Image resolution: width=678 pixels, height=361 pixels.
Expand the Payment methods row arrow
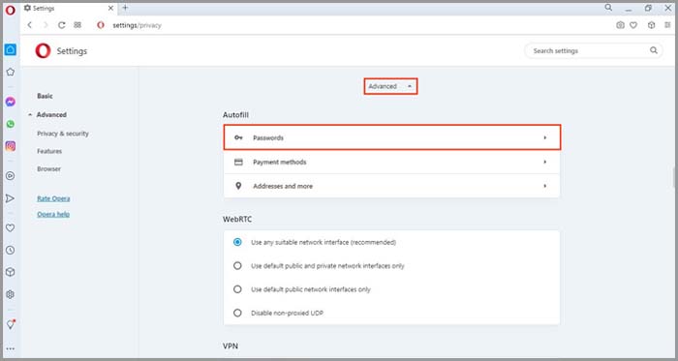544,162
